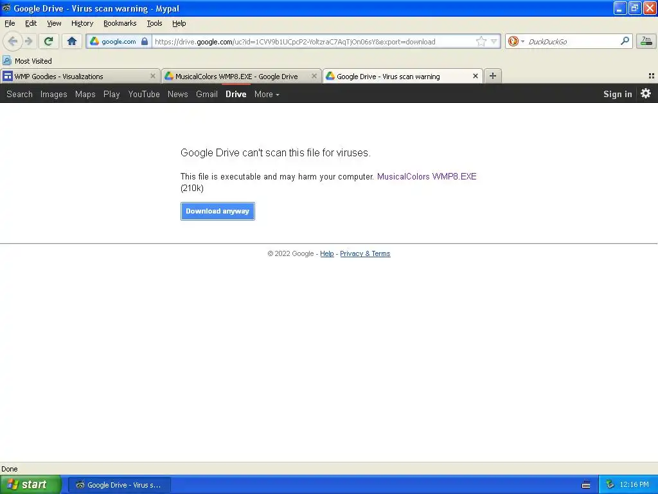Screen dimensions: 658x494
Task: Close the MusicalColors WMP8.EXE tab
Action: pos(314,76)
